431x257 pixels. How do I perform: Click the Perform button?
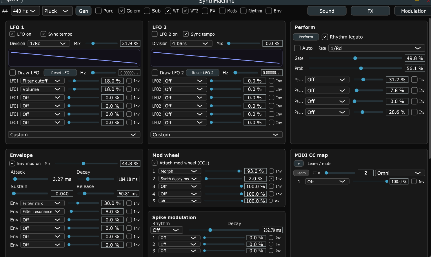306,37
